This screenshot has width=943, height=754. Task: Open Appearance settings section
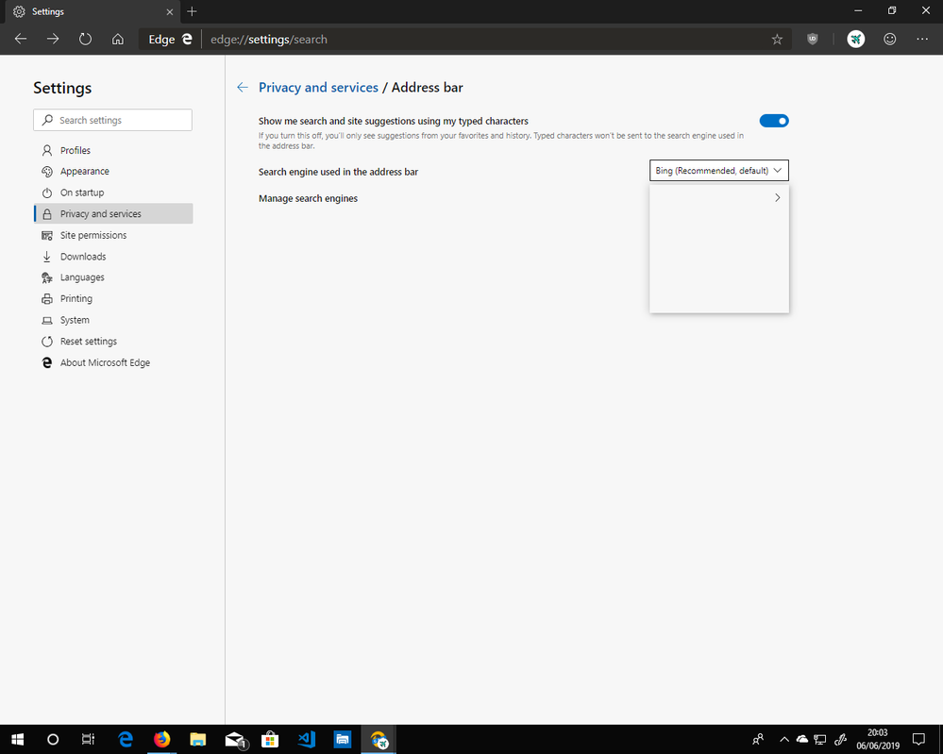coord(113,172)
